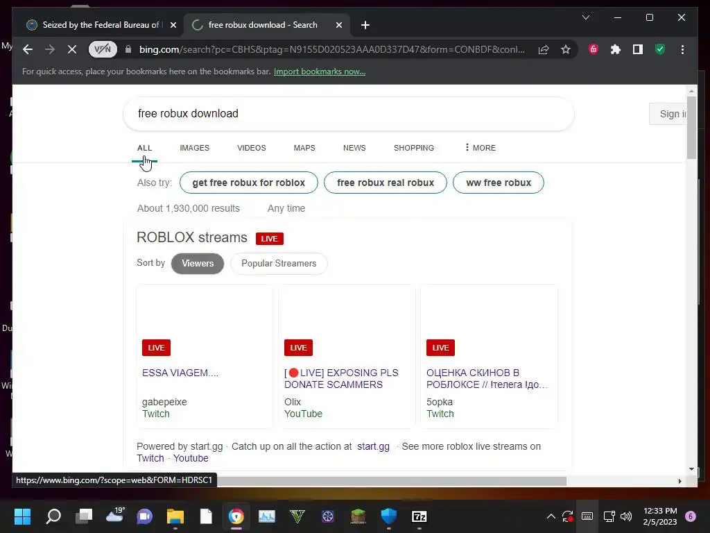This screenshot has width=710, height=533.
Task: Switch to the 'Seized by the Federal Bureau' tab
Action: tap(102, 25)
